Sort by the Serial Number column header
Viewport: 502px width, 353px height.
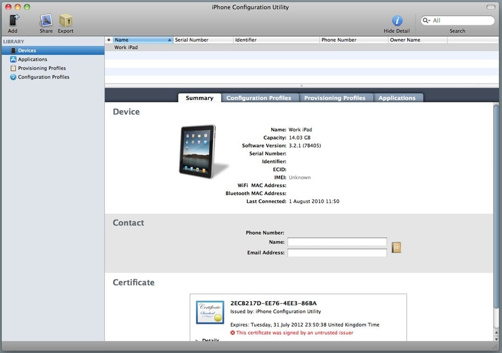click(x=203, y=40)
